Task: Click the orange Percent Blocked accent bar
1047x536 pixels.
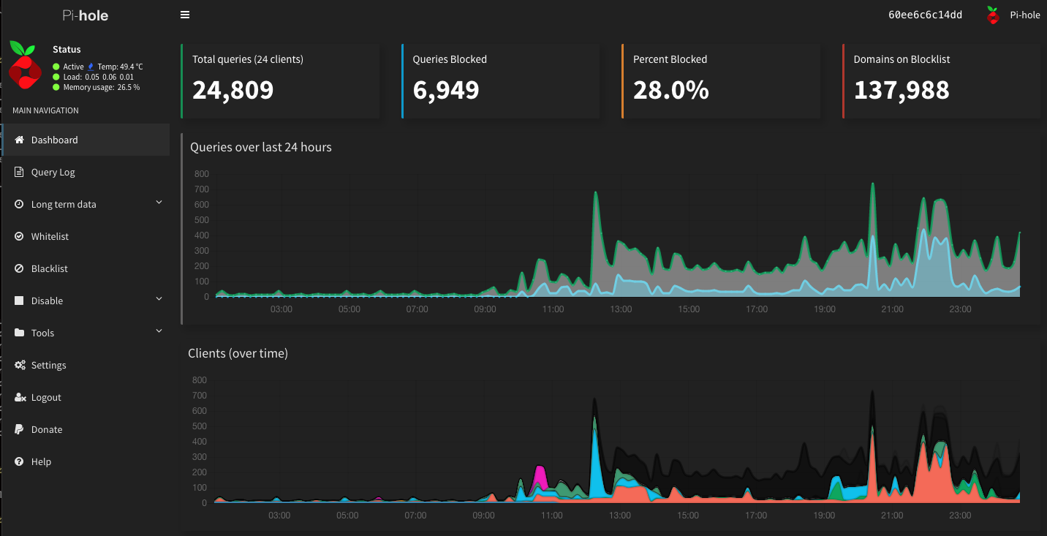Action: pyautogui.click(x=622, y=80)
